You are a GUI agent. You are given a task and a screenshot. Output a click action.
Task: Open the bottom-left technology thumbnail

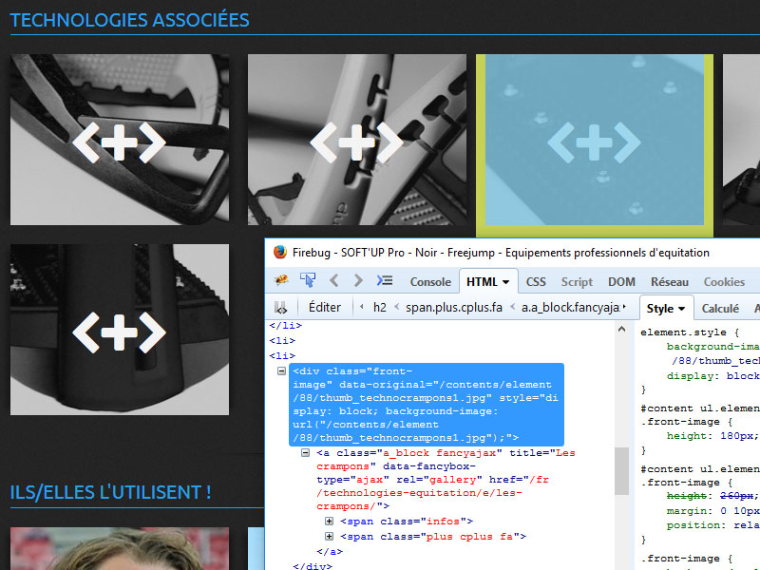(120, 330)
